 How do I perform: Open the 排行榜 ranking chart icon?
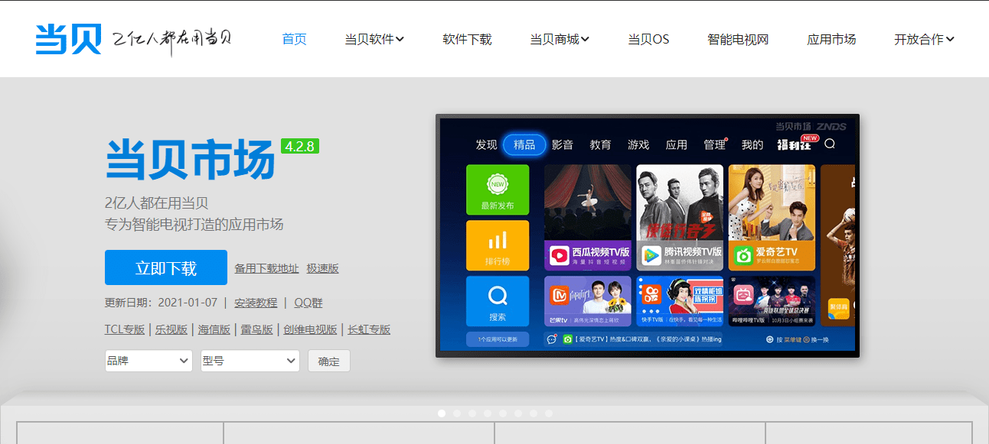(497, 245)
